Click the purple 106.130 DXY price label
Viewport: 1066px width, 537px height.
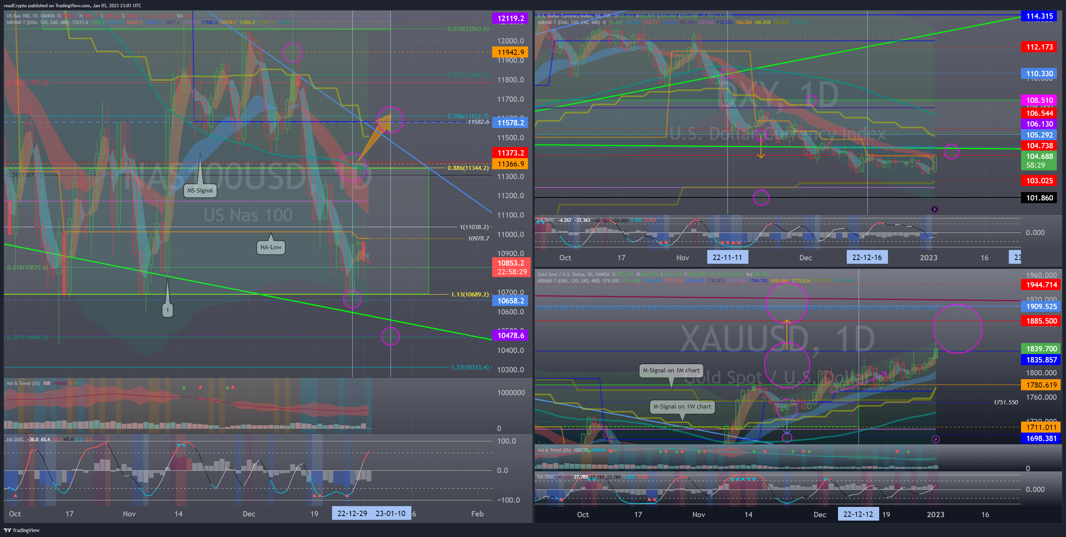(x=1039, y=124)
